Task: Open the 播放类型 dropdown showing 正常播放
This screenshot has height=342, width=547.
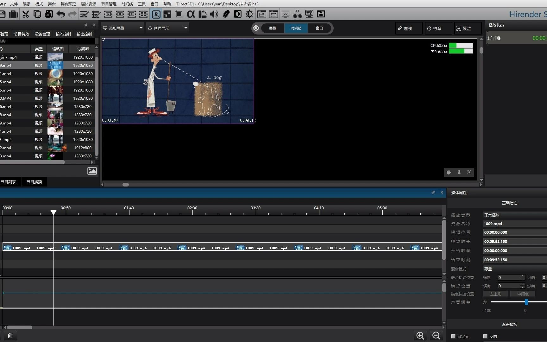Action: click(x=515, y=215)
